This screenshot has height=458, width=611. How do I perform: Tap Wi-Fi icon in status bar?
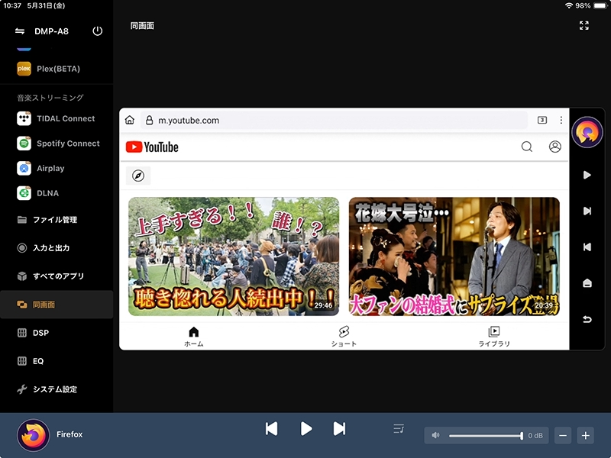click(569, 5)
